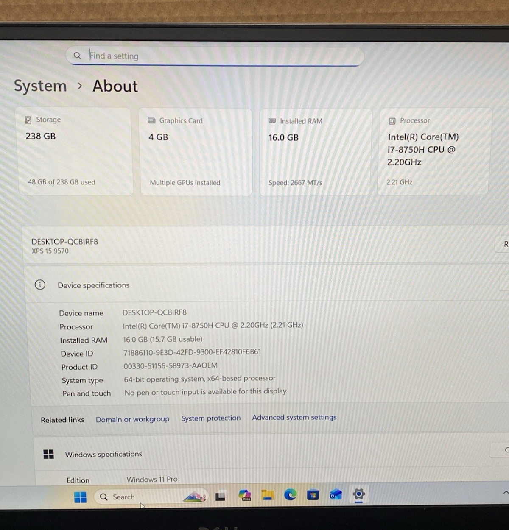Click the 48 GB of 238 GB used text
The height and width of the screenshot is (530, 509).
62,182
